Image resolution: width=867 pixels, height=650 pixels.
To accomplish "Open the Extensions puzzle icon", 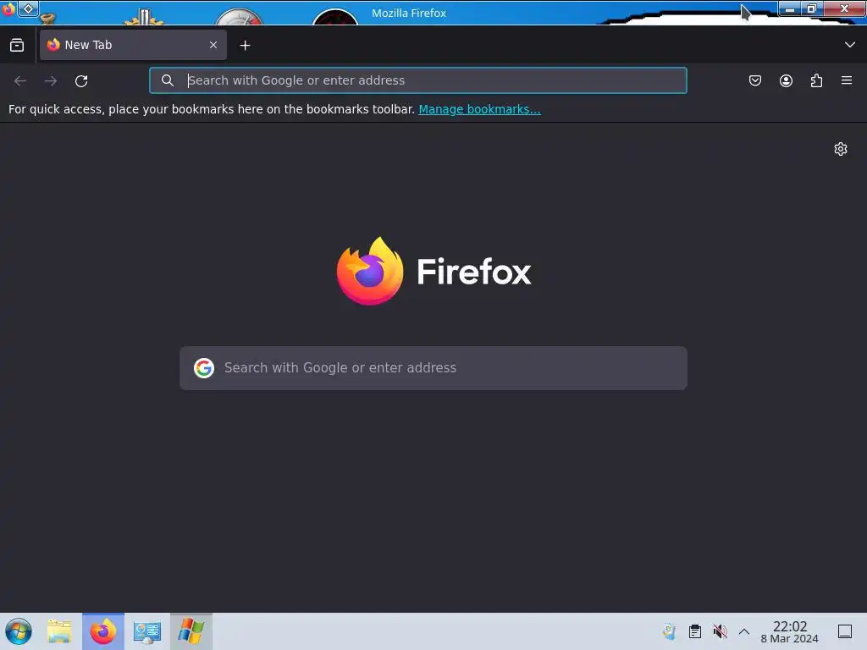I will click(x=816, y=80).
